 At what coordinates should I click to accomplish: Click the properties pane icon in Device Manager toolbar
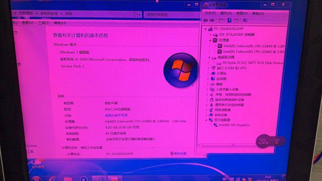coord(221,21)
